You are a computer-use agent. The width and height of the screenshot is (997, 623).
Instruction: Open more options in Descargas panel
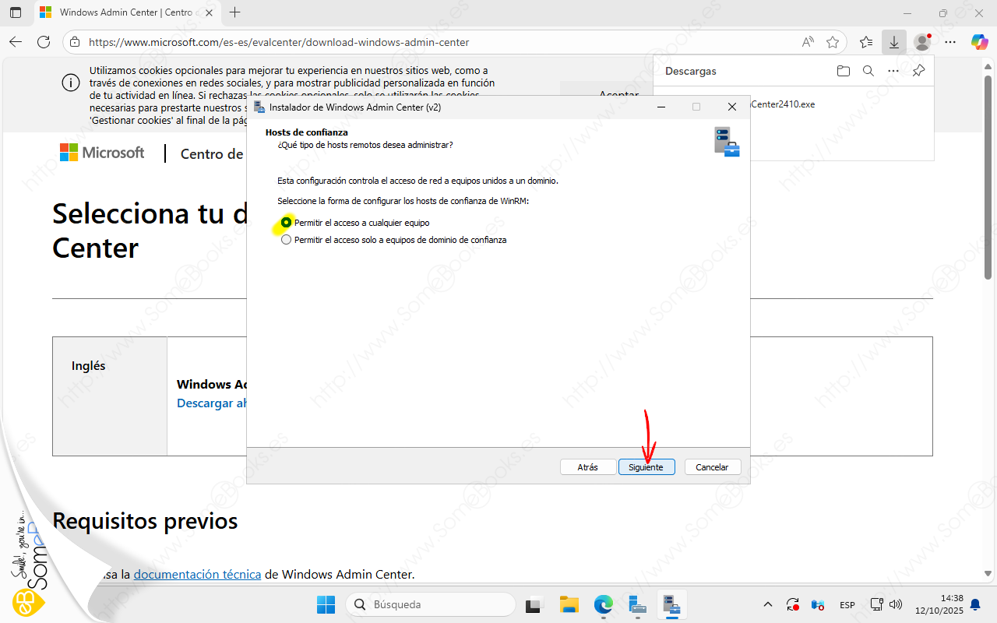893,71
